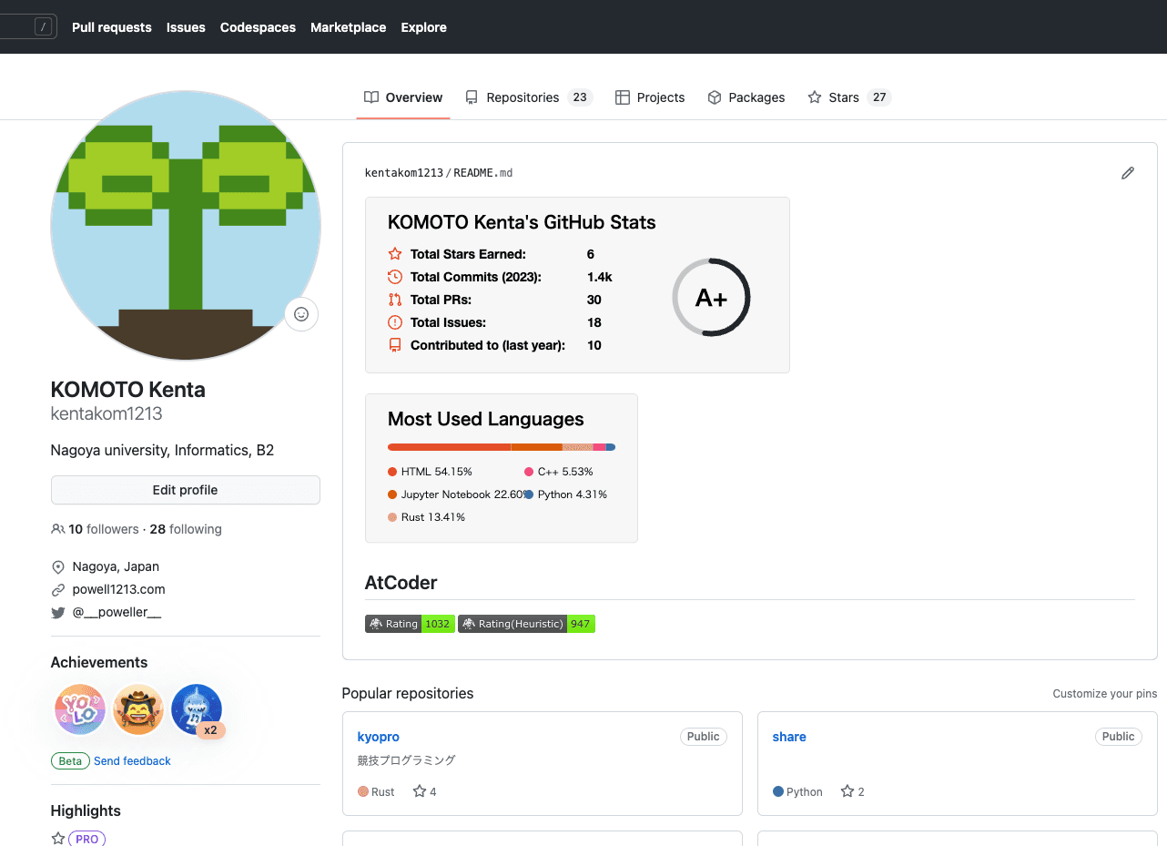This screenshot has width=1167, height=846.
Task: Click the pixel-art tree profile avatar
Action: [186, 226]
